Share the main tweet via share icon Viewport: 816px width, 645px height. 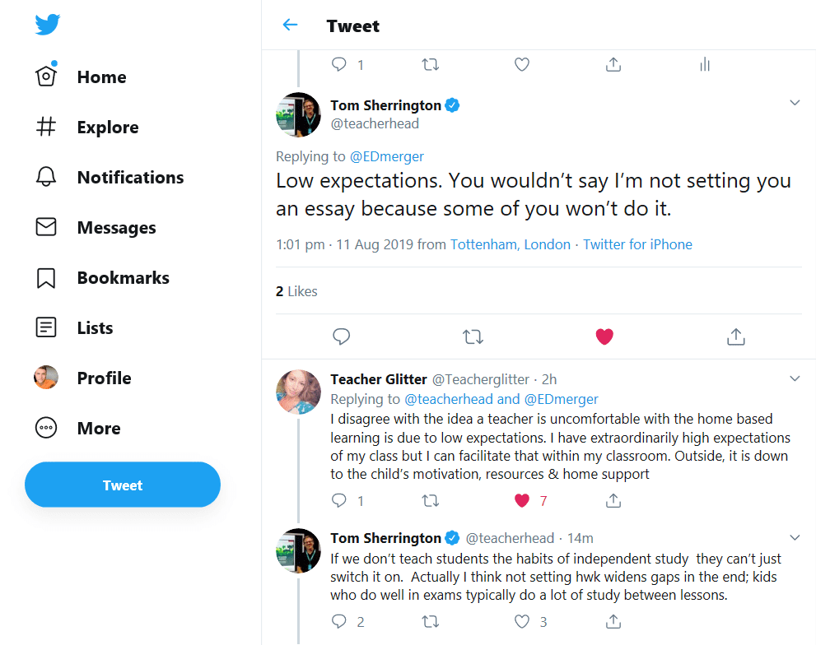[x=736, y=336]
